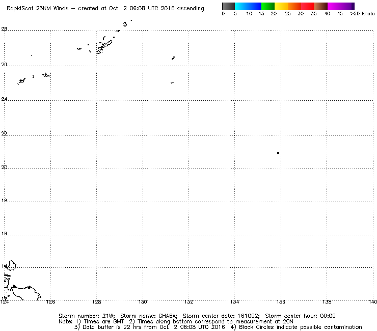Click the gray 0-5 knots color band
The image size is (377, 331).
(x=228, y=6)
